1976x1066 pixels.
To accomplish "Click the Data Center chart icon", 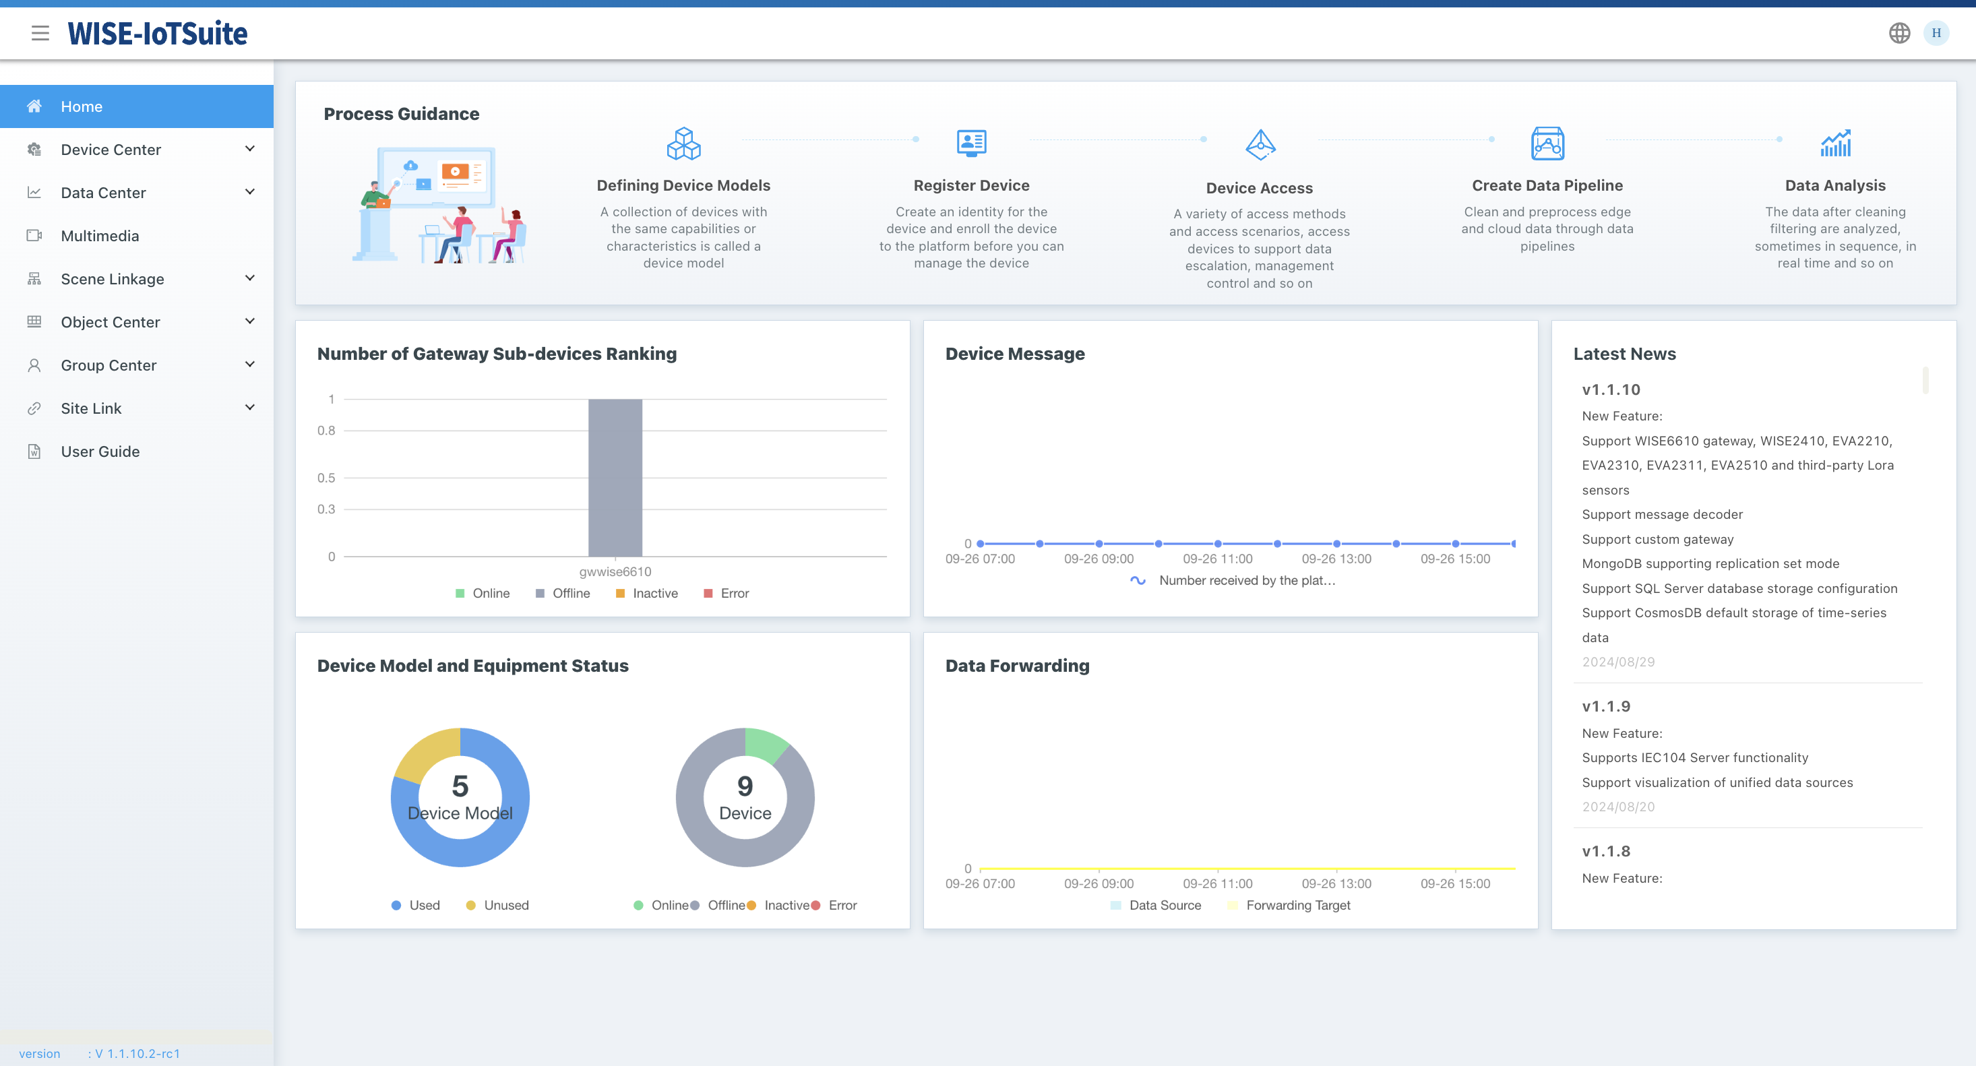I will 34,193.
